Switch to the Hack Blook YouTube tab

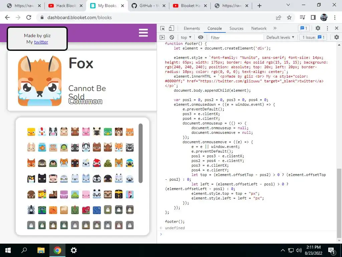point(65,6)
